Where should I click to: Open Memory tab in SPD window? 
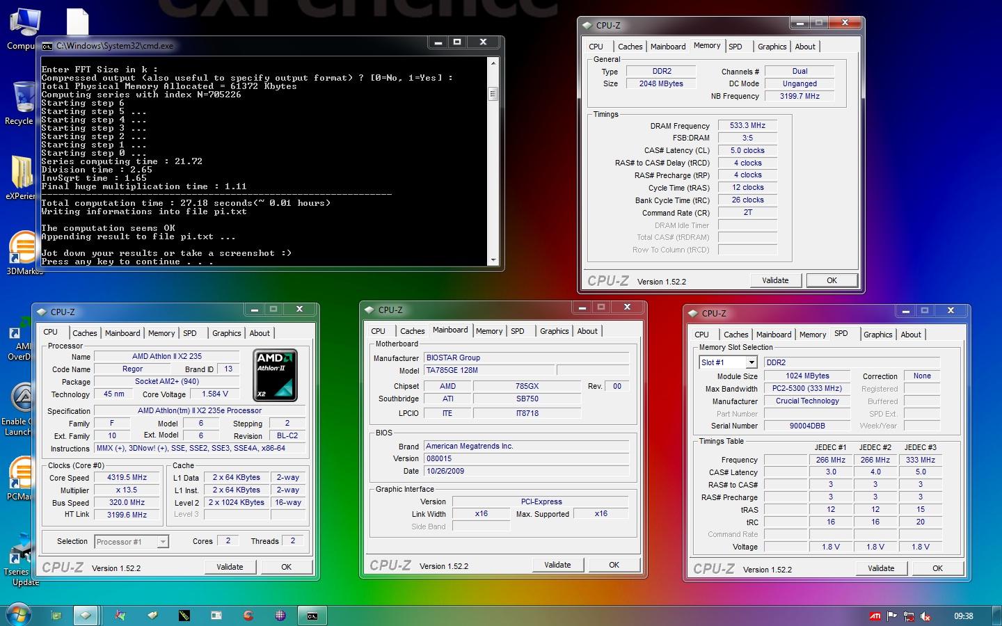pyautogui.click(x=813, y=335)
